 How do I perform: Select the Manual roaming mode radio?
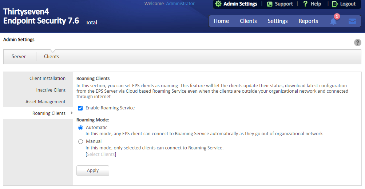[80, 142]
